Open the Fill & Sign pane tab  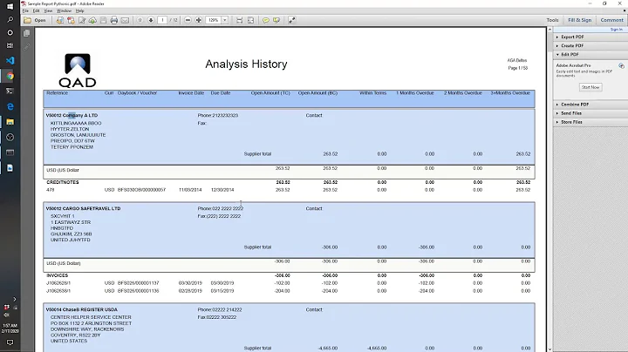579,20
